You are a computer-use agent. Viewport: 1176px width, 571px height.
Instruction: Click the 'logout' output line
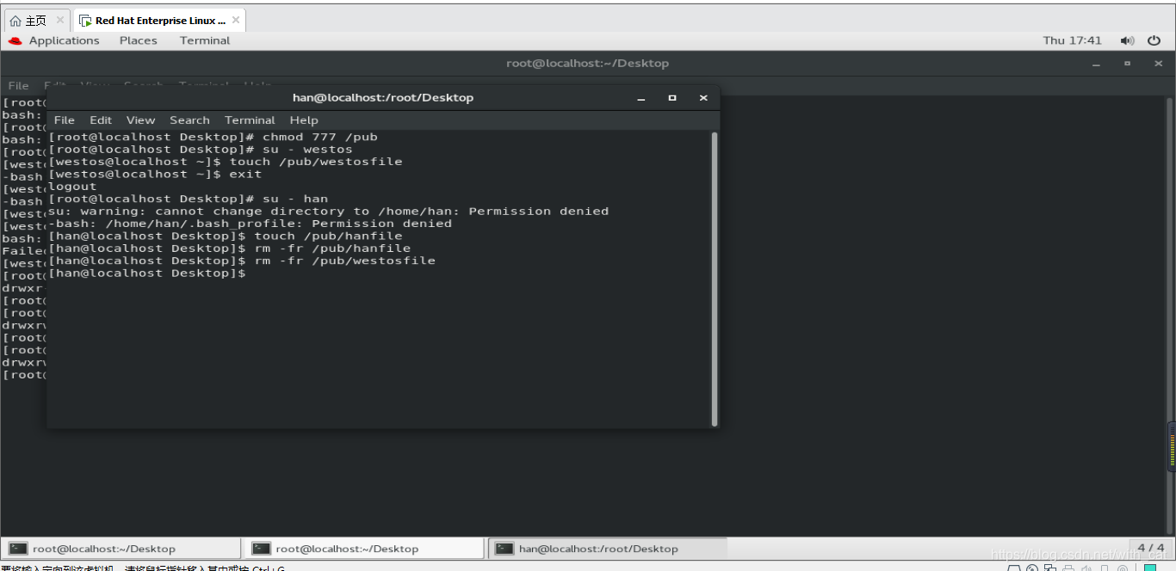click(x=73, y=187)
